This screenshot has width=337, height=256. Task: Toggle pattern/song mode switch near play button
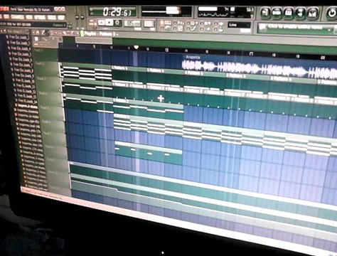(92, 23)
